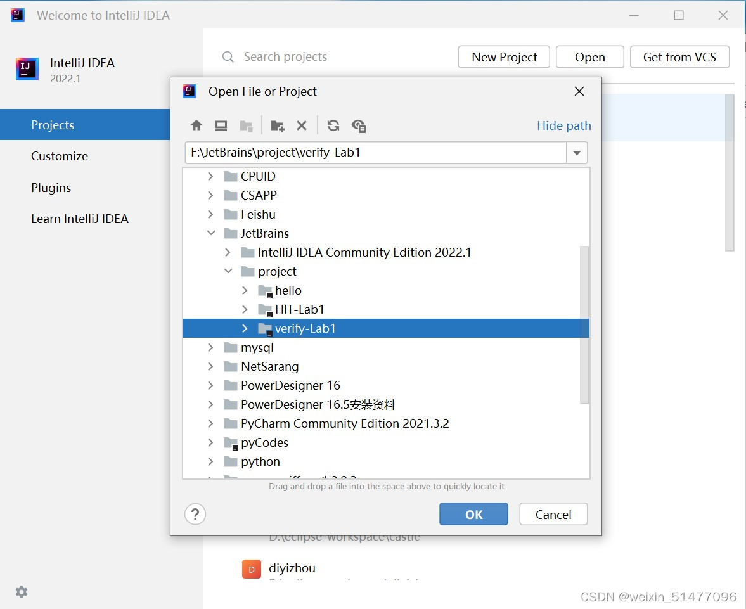This screenshot has height=609, width=746.
Task: Expand the verify-Lab1 folder
Action: [x=245, y=328]
